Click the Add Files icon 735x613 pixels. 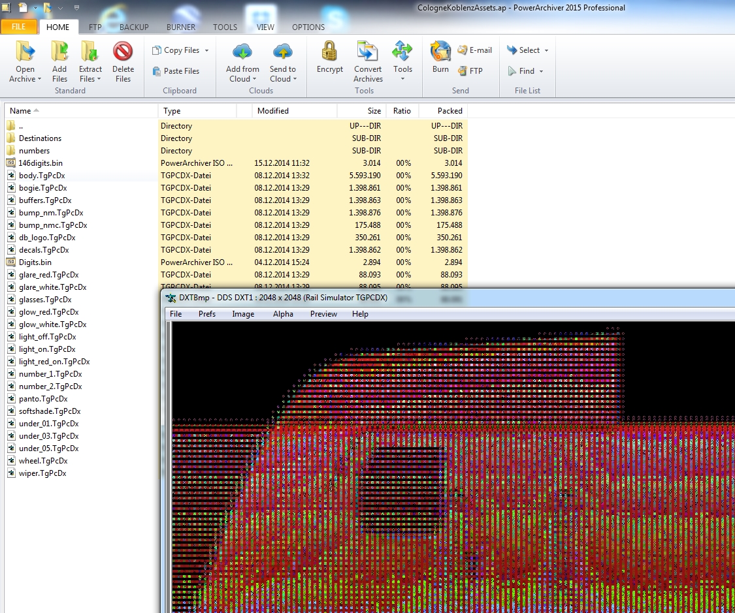pos(59,52)
